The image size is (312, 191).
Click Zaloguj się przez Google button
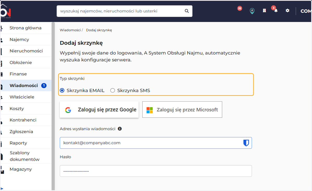click(99, 110)
